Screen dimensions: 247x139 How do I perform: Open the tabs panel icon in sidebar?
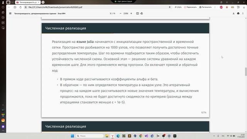tap(3, 12)
